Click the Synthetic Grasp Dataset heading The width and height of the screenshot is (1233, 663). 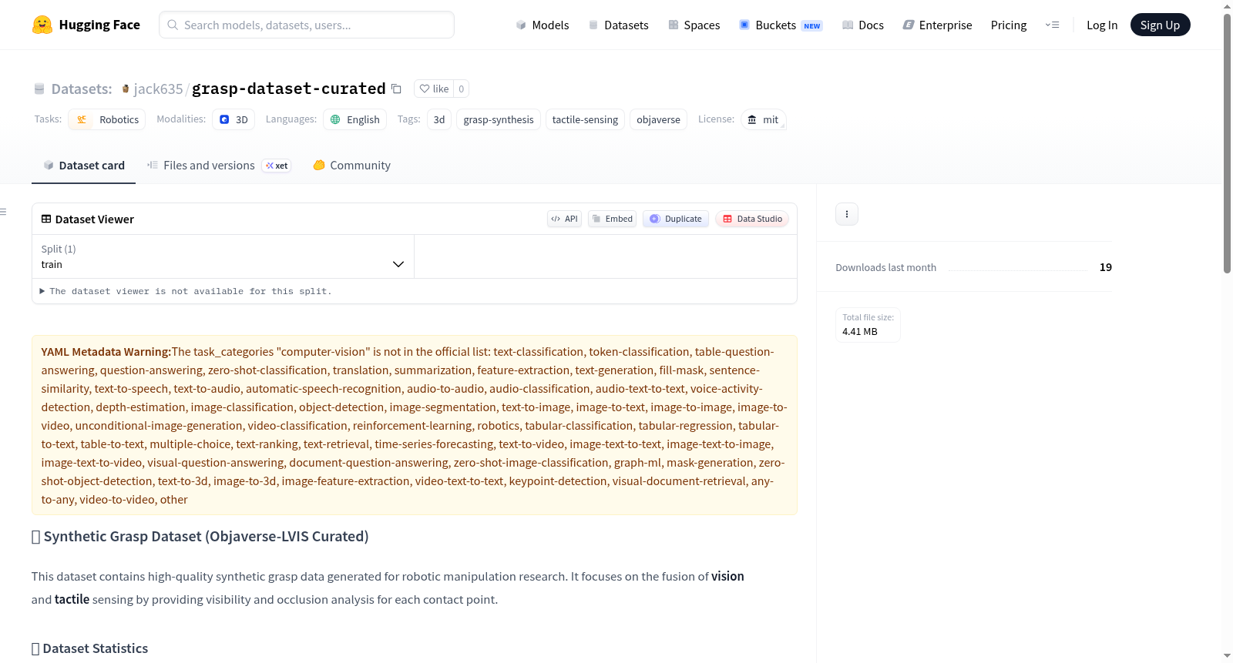tap(200, 537)
